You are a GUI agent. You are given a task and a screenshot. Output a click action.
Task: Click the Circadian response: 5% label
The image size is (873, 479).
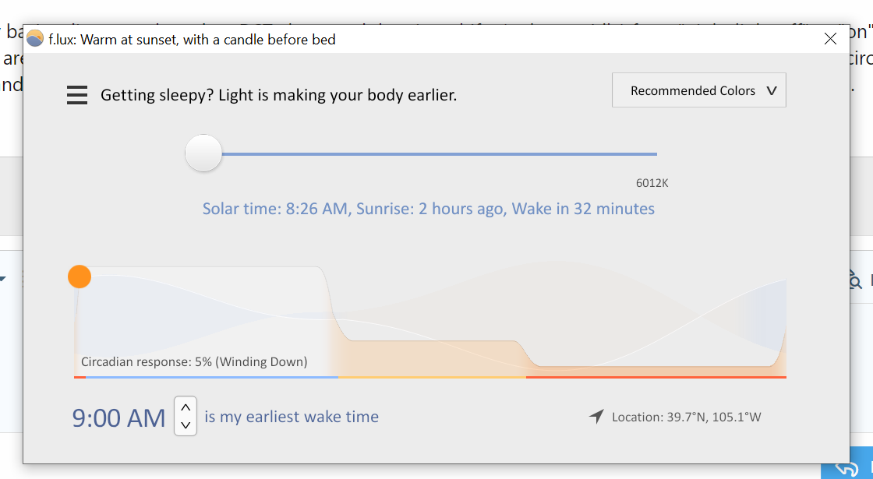tap(194, 361)
